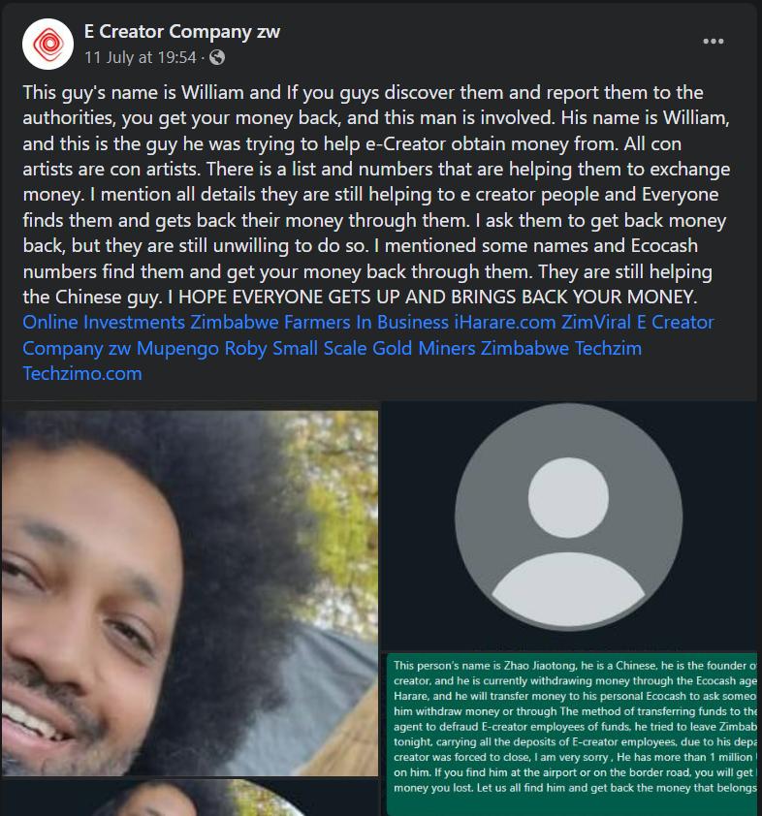The width and height of the screenshot is (762, 816).
Task: Click the globe public audience icon
Action: (216, 57)
